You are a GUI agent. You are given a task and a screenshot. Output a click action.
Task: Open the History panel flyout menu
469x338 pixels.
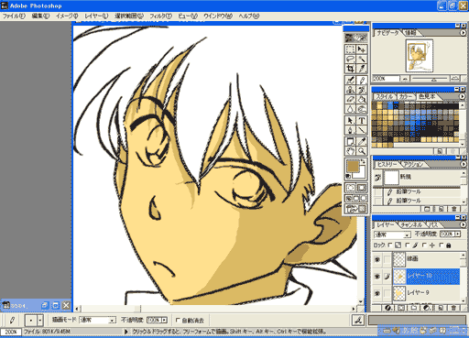coord(463,164)
